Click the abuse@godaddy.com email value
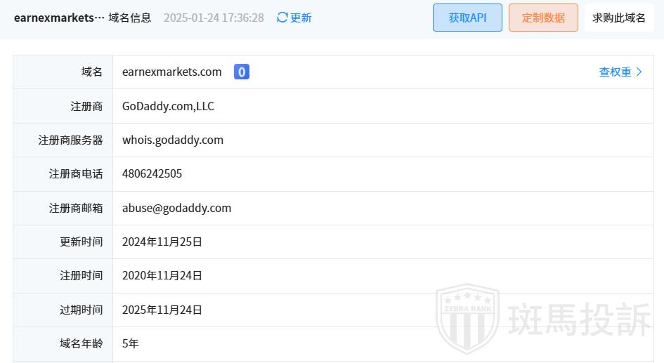Screen dimensions: 664x363 (x=176, y=208)
